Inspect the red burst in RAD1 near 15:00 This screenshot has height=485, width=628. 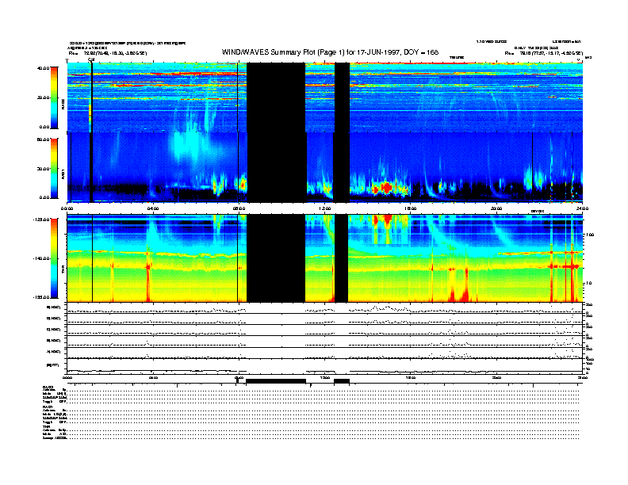(x=386, y=188)
